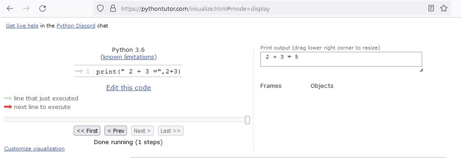Screen dimensions: 461x163
Task: Click the Next > step button
Action: 142,131
